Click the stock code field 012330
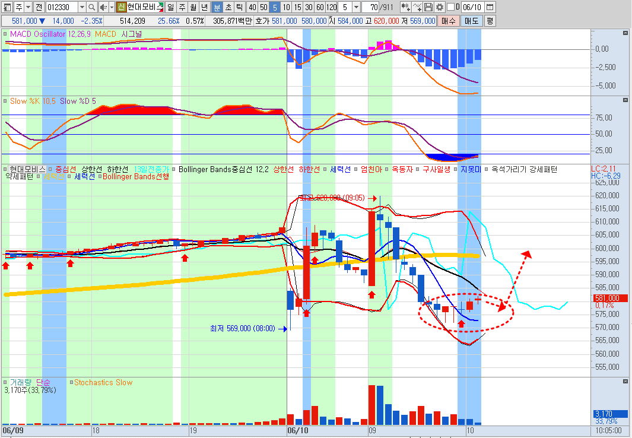This screenshot has width=632, height=438. coord(61,7)
